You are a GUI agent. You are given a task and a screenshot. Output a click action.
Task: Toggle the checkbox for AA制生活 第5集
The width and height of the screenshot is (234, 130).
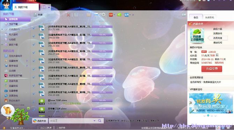click(34, 61)
